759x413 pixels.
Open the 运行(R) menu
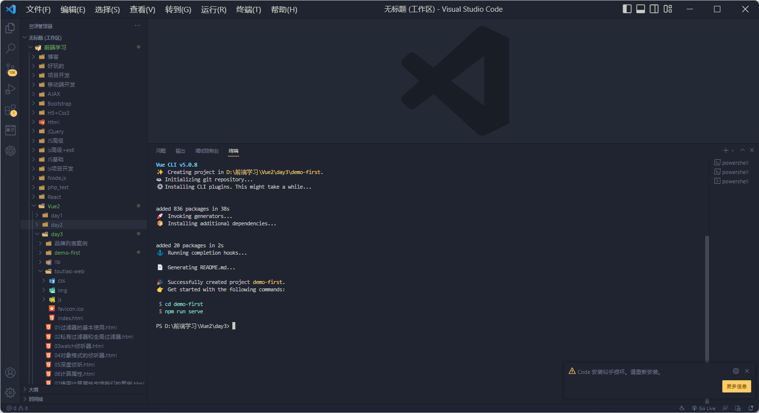(213, 9)
